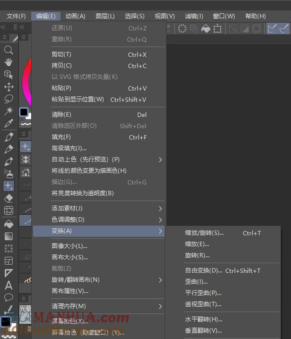Choose 平行歪曲(P)... in transform submenu

(223, 293)
